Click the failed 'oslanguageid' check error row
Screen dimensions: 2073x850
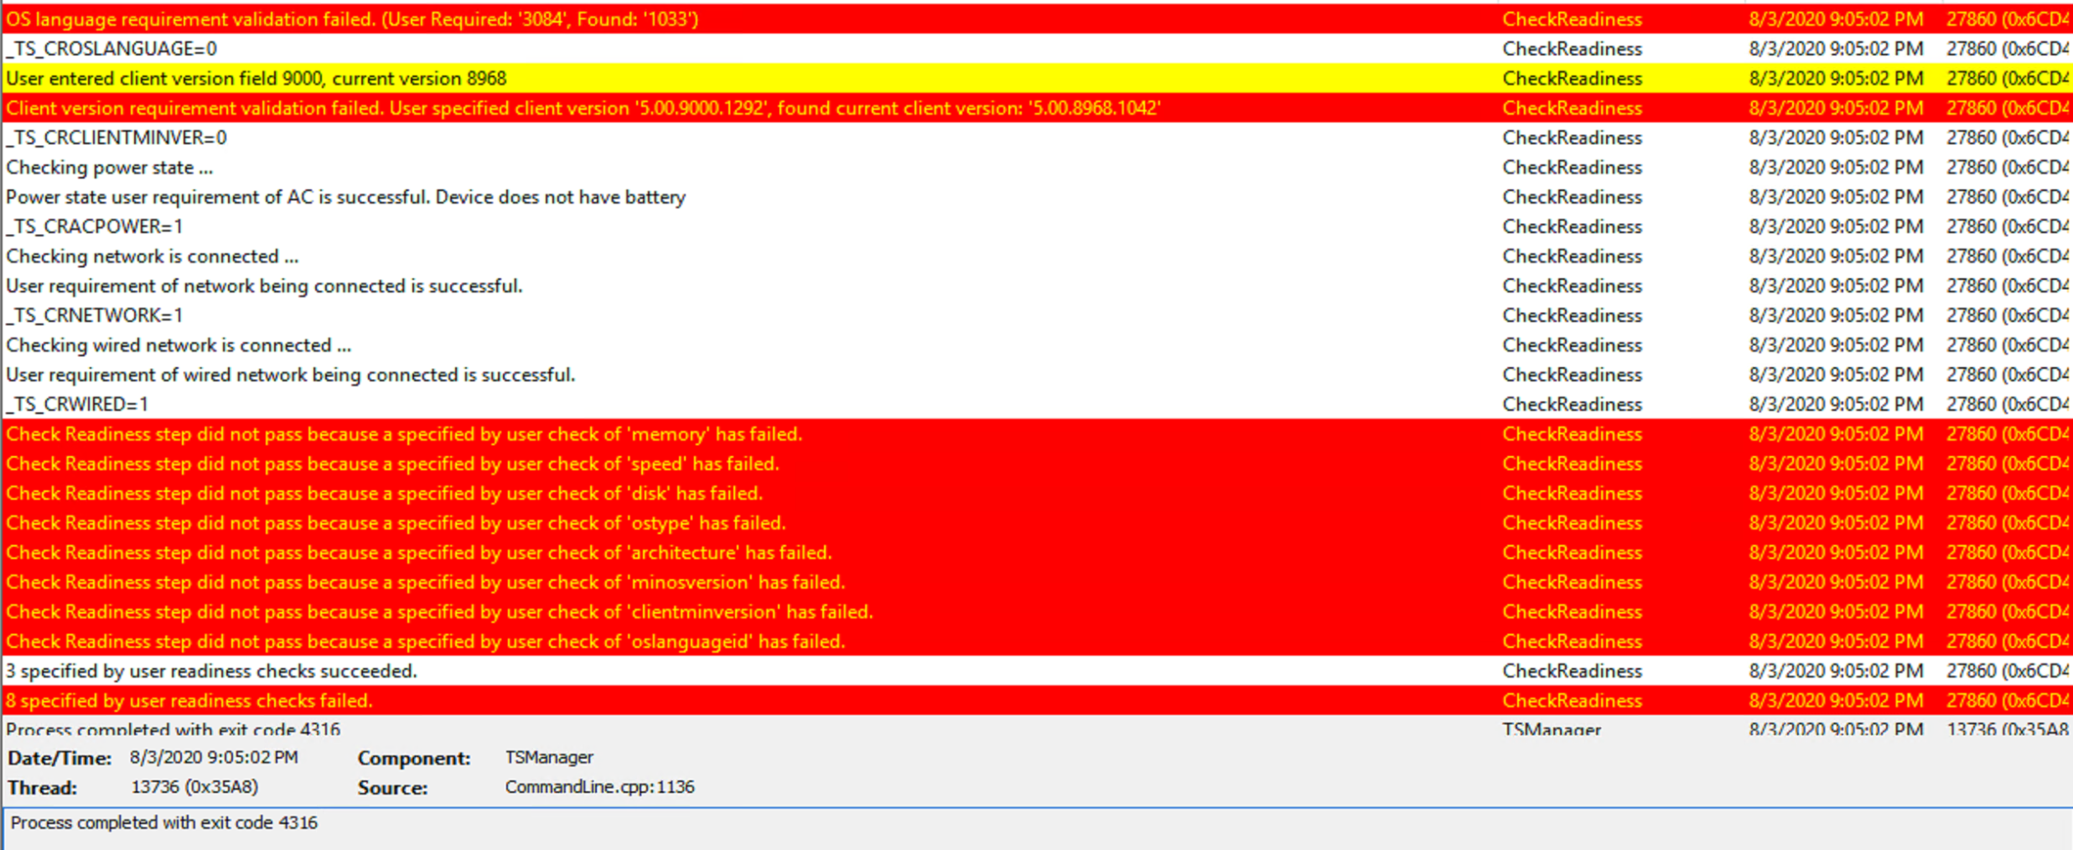pyautogui.click(x=426, y=641)
